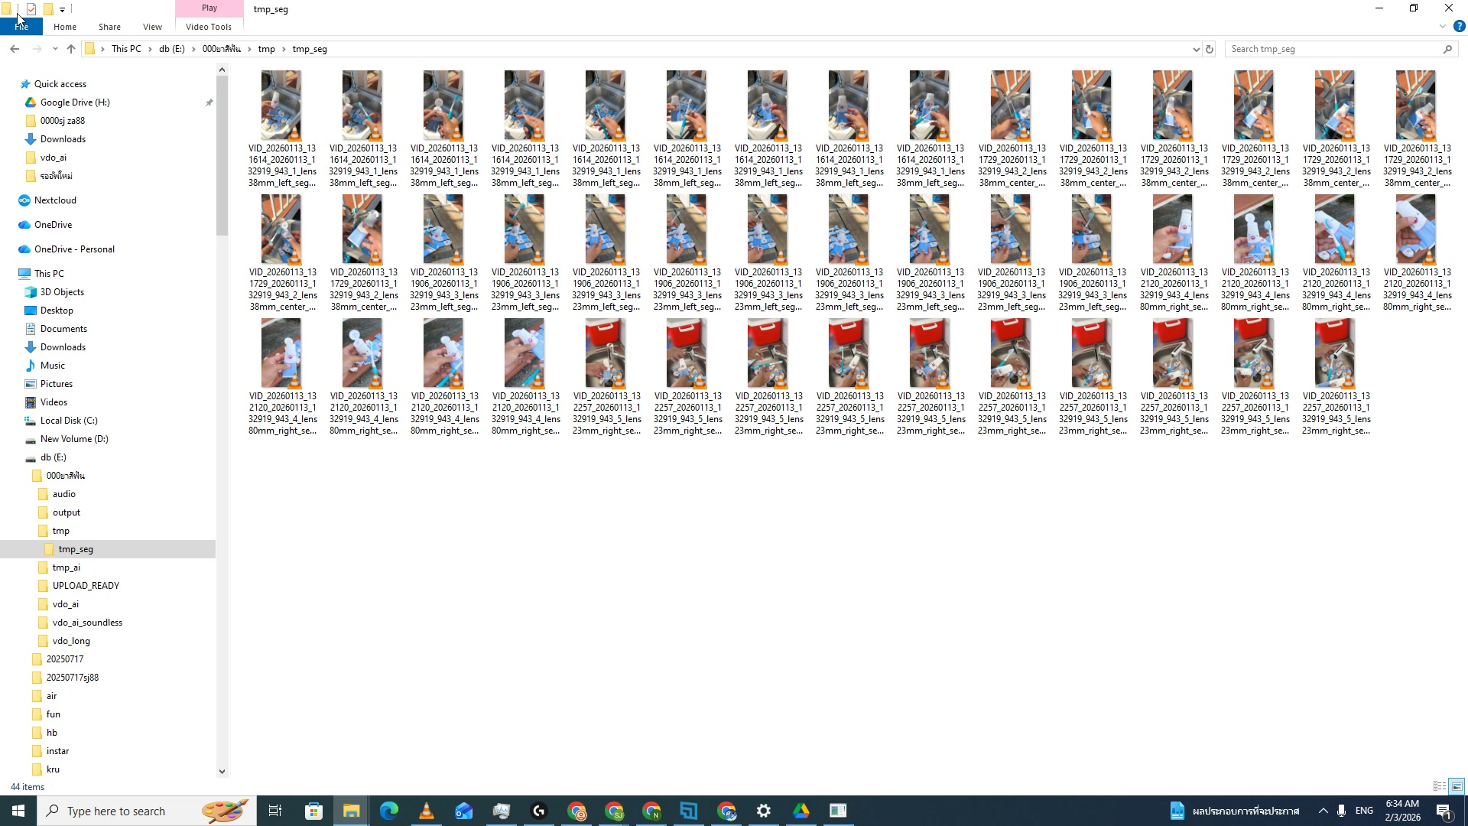The height and width of the screenshot is (826, 1468).
Task: Click the Google Drive taskbar icon
Action: pos(801,811)
